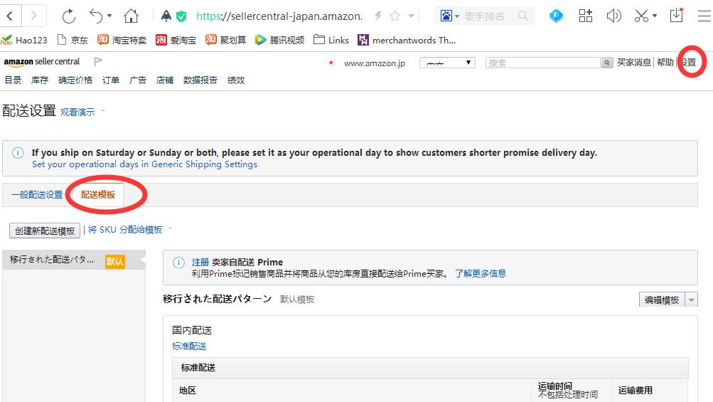Click the www.amazon.jp marketplace label
This screenshot has width=713, height=402.
point(374,63)
